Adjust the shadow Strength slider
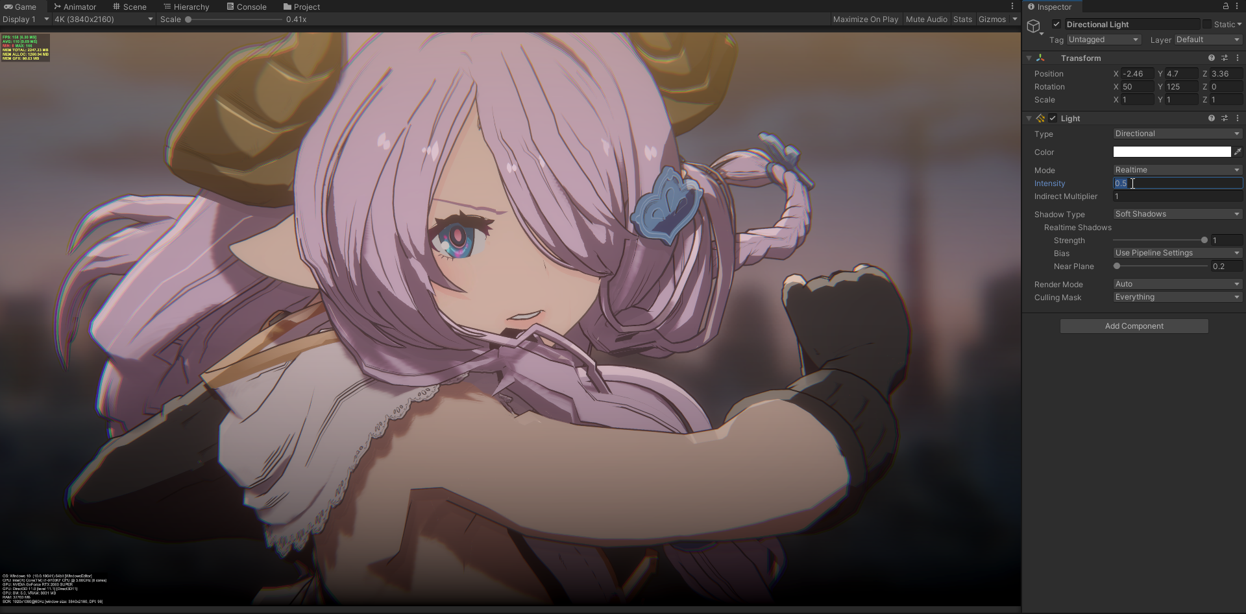 click(x=1160, y=241)
